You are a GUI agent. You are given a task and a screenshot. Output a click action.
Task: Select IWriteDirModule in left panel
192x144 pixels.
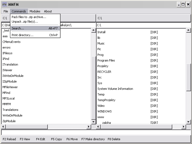point(13,76)
